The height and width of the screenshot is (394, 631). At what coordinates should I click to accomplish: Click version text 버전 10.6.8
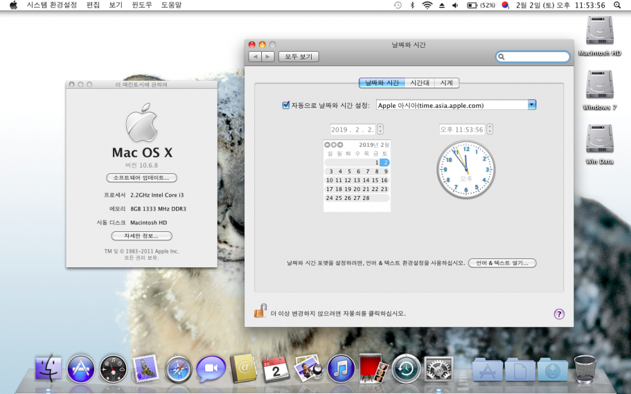141,165
